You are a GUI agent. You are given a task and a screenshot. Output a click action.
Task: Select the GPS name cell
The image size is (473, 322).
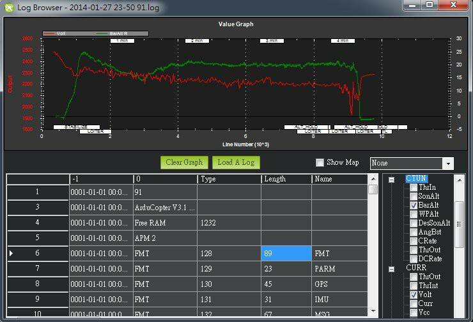pyautogui.click(x=339, y=284)
